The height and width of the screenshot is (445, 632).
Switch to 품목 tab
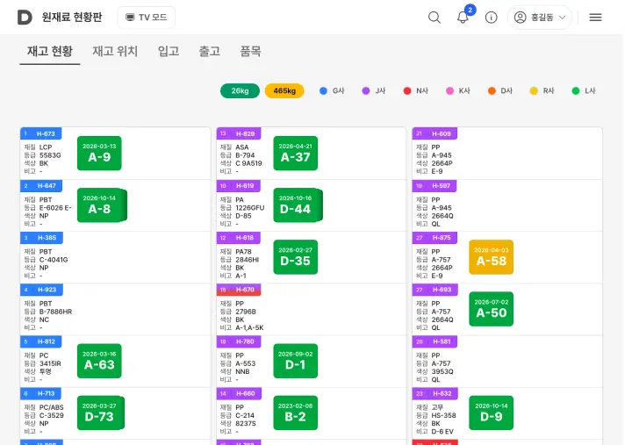pos(251,51)
